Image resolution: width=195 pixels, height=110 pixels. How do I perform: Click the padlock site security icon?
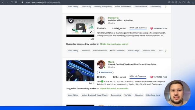[22, 2]
